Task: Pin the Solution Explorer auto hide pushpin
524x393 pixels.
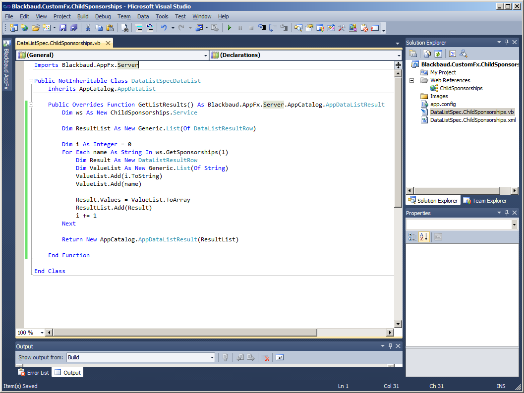Action: [507, 43]
